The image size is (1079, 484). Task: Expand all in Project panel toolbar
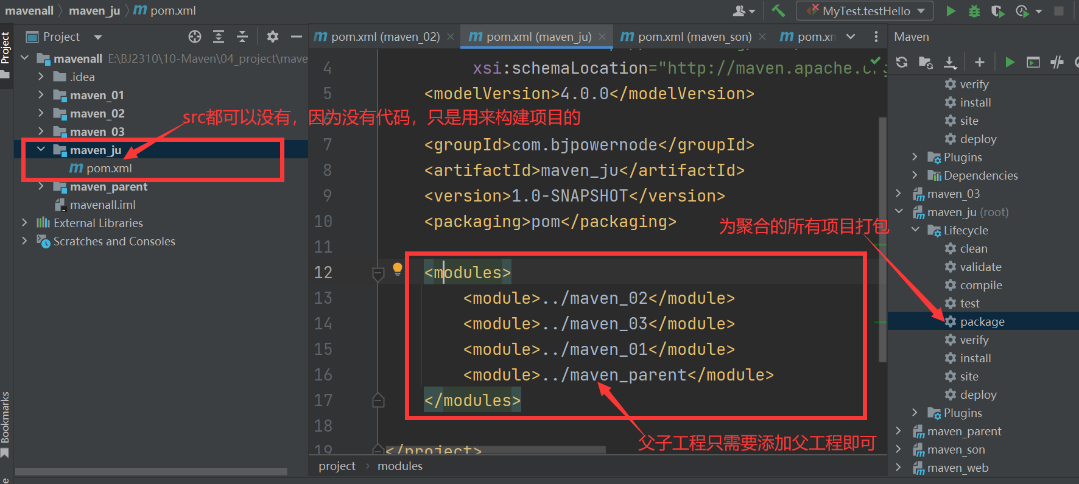click(x=219, y=37)
